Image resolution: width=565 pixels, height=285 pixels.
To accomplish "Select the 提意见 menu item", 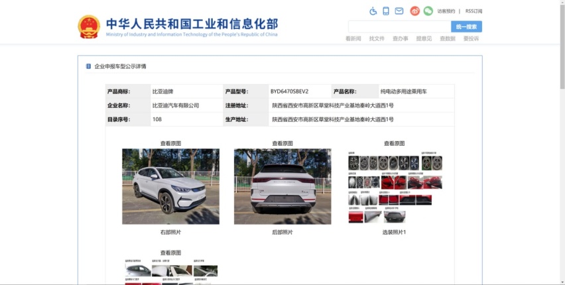I will coord(424,38).
